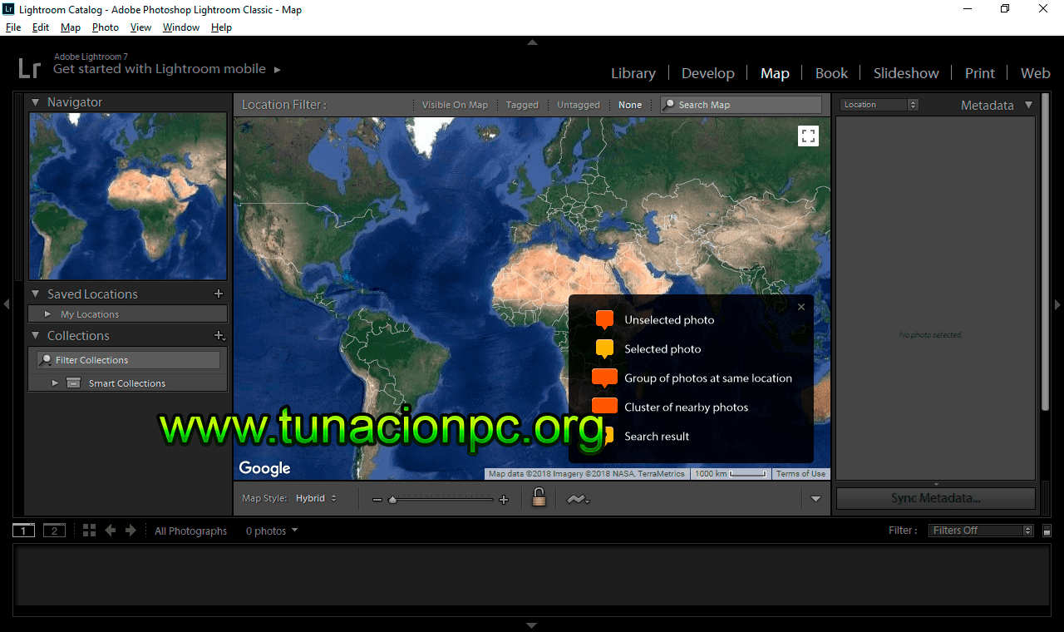
Task: Collapse the Navigator panel
Action: click(36, 102)
